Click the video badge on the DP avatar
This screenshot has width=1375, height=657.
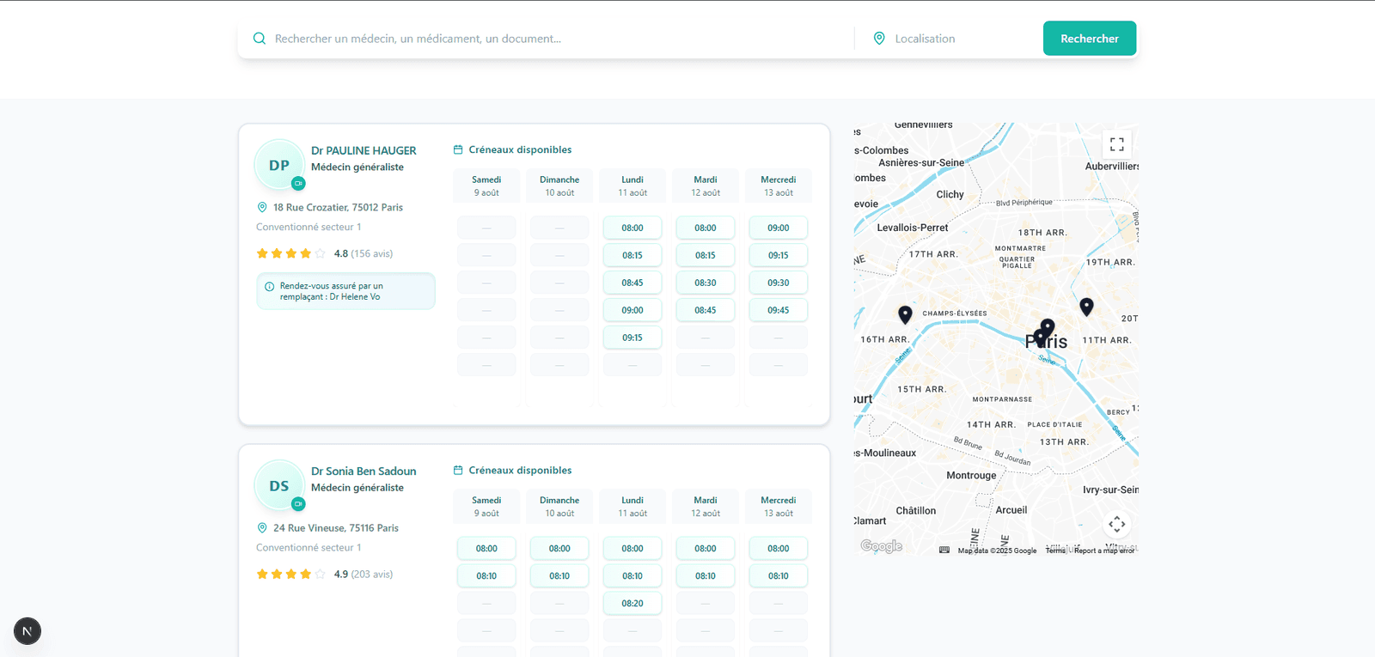pos(298,183)
